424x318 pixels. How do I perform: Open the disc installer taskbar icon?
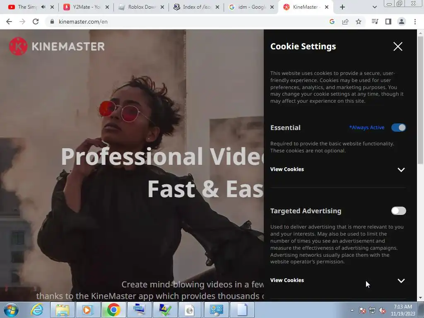click(x=190, y=310)
